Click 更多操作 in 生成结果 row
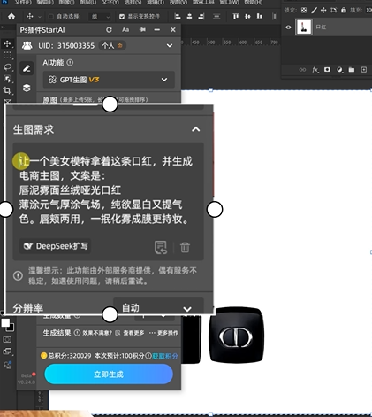This screenshot has height=417, width=372. coord(167,333)
